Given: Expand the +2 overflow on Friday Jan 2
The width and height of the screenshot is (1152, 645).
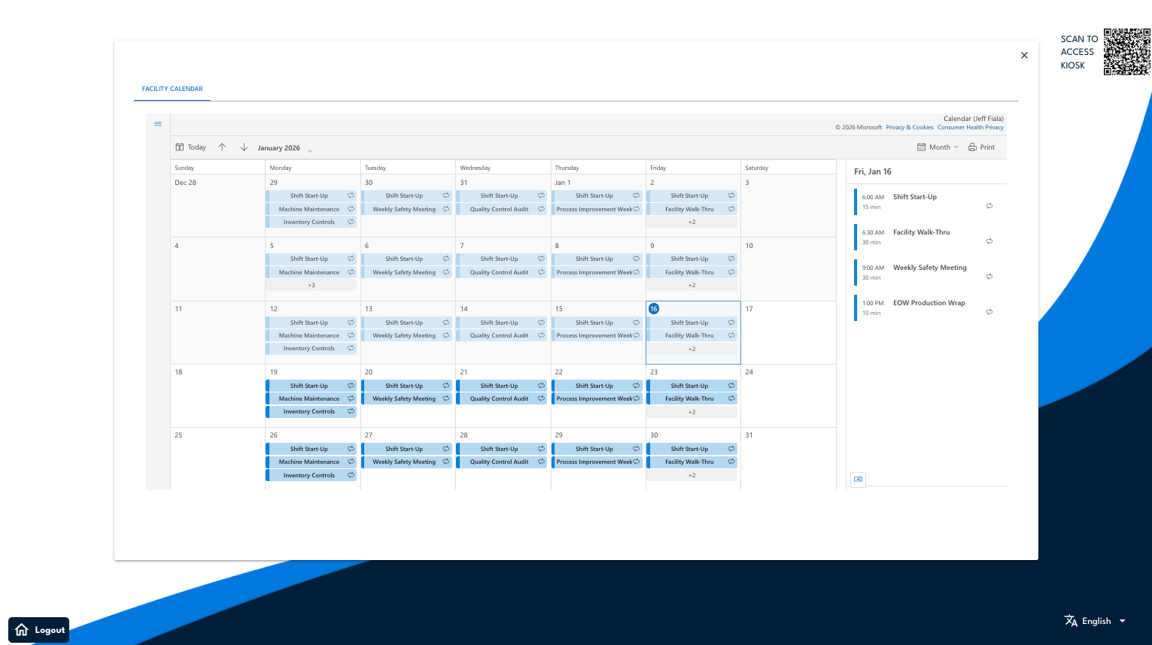Looking at the screenshot, I should 692,222.
